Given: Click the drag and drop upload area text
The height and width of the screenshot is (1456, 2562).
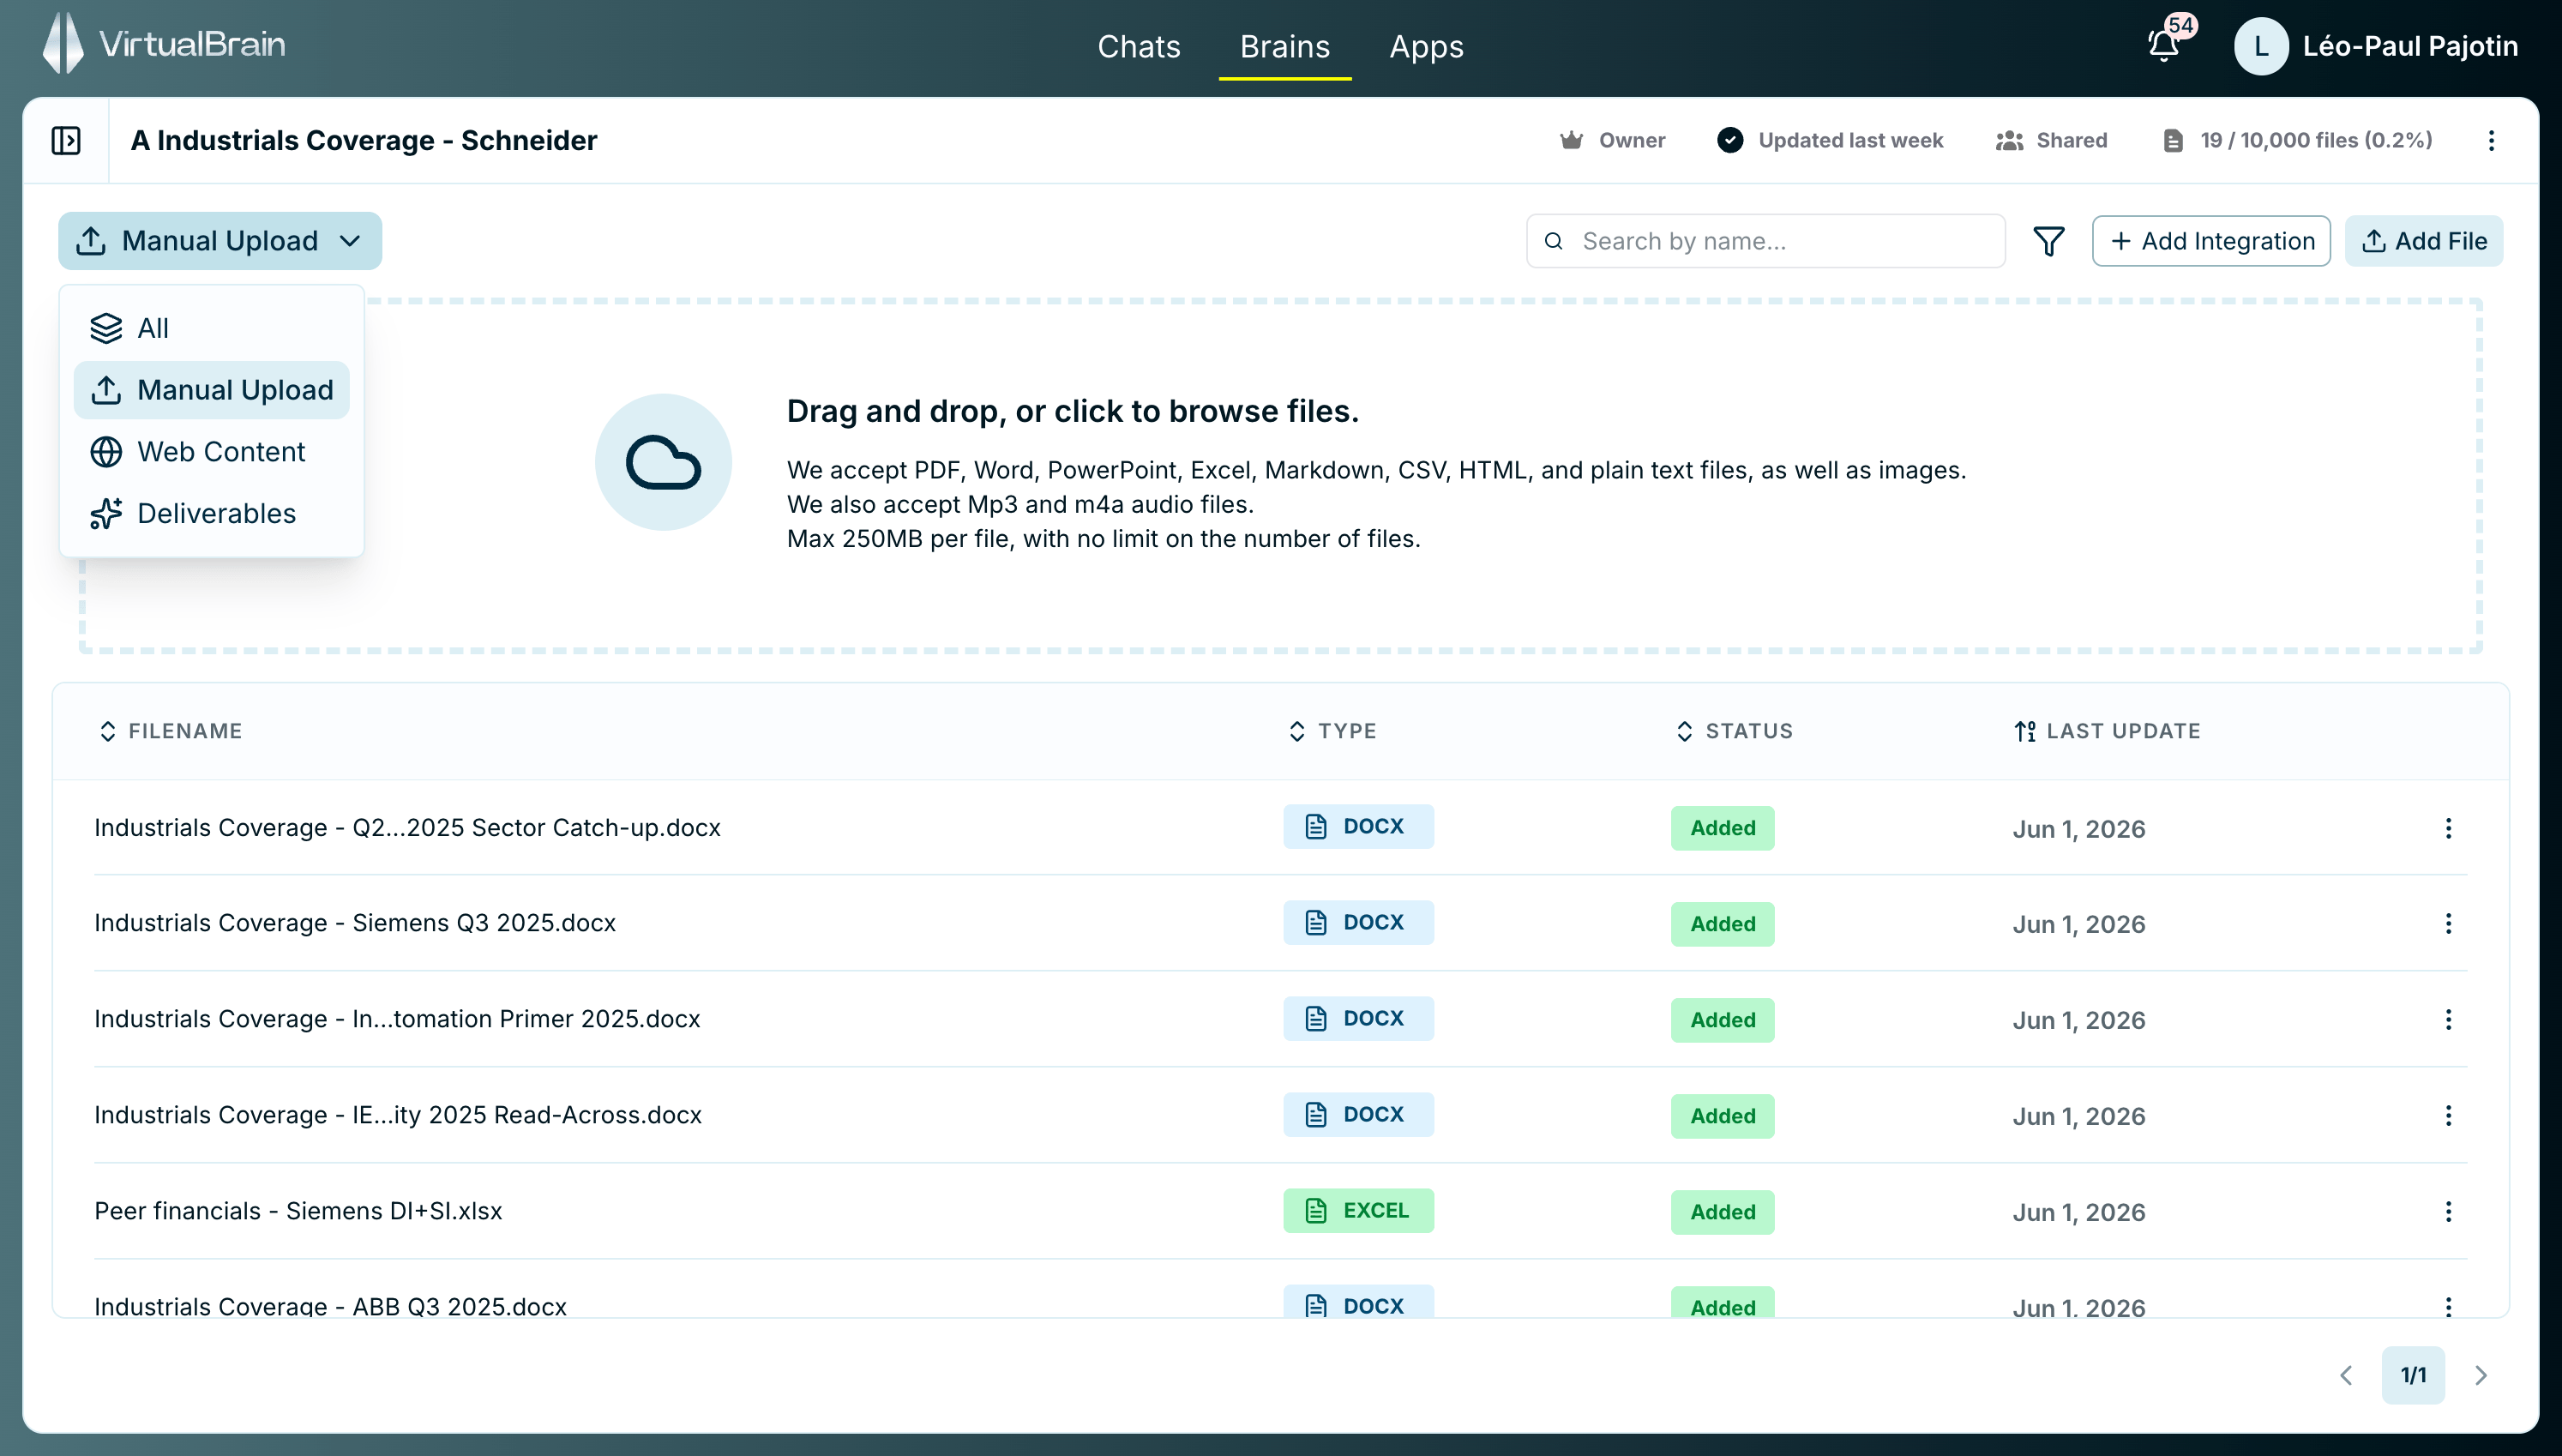Looking at the screenshot, I should click(1073, 411).
